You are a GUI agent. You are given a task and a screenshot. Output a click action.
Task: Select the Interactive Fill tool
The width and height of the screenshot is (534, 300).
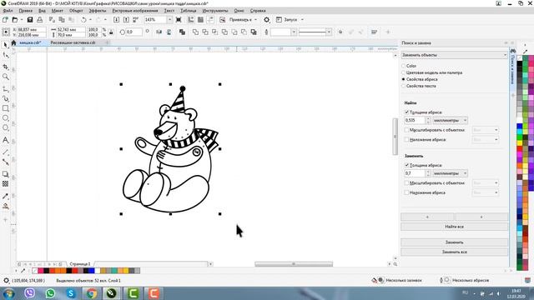(6, 206)
